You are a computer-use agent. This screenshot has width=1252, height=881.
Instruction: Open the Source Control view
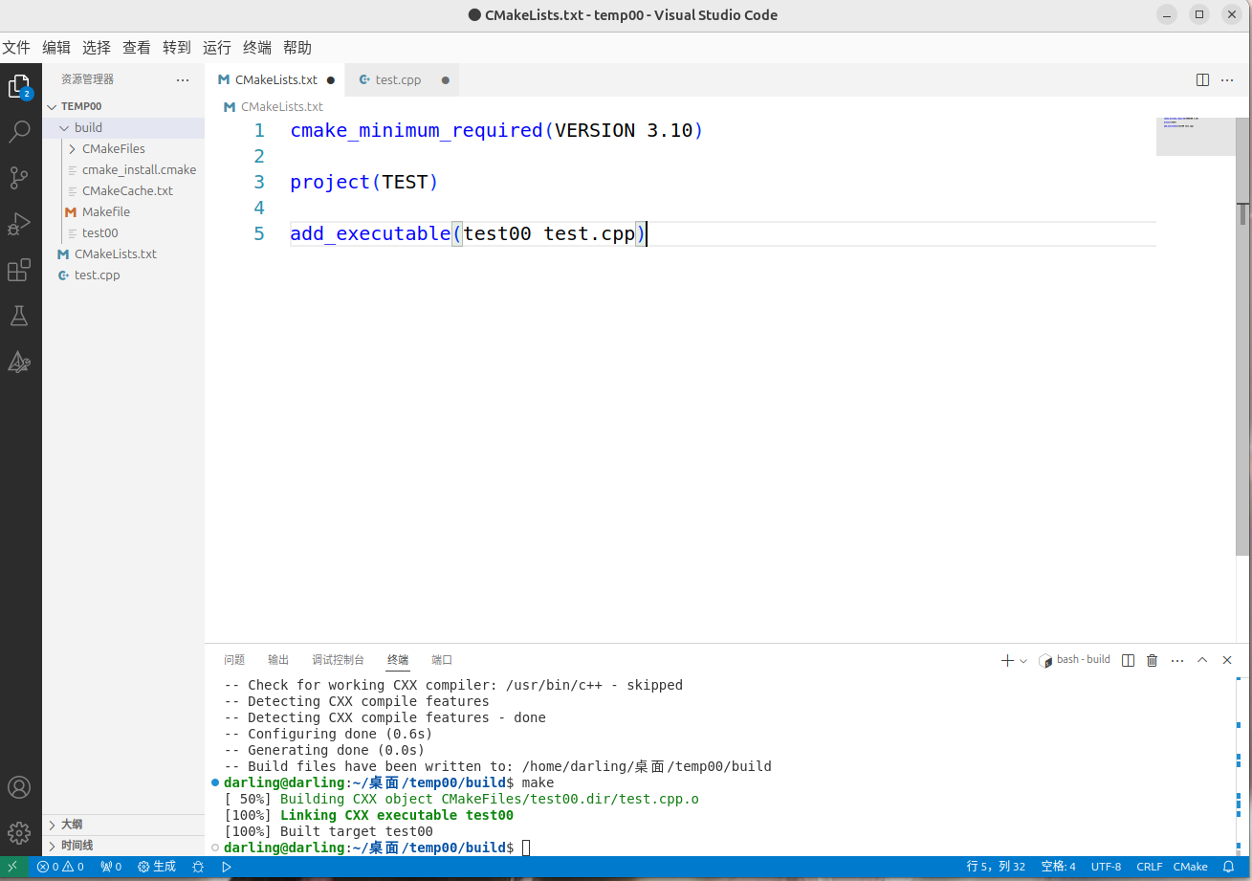(x=19, y=178)
